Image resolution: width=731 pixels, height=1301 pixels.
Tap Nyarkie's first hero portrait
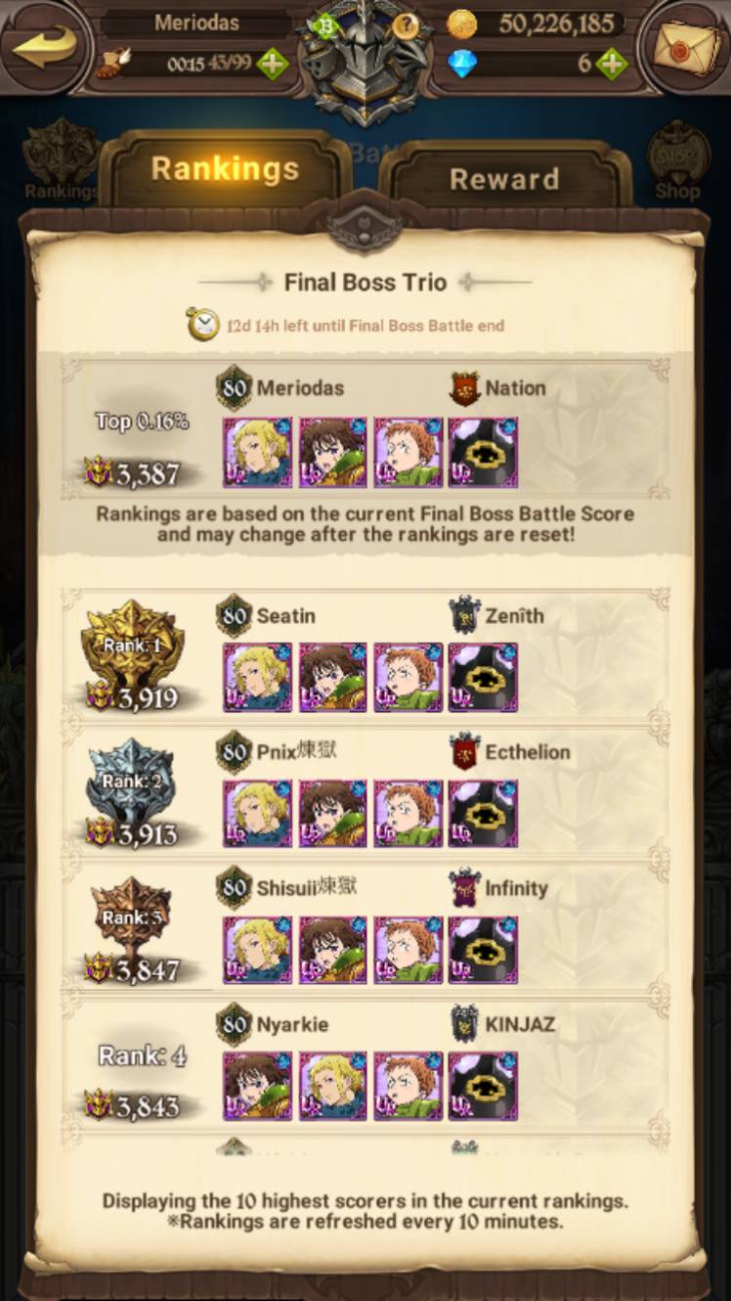pyautogui.click(x=258, y=1086)
